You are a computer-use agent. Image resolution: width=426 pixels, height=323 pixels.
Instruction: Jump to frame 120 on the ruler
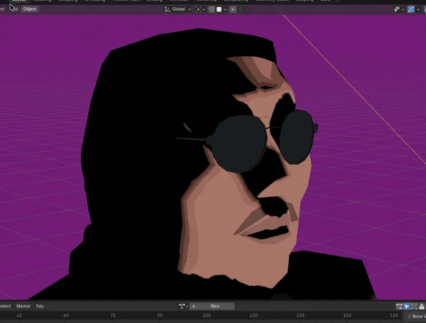254,315
